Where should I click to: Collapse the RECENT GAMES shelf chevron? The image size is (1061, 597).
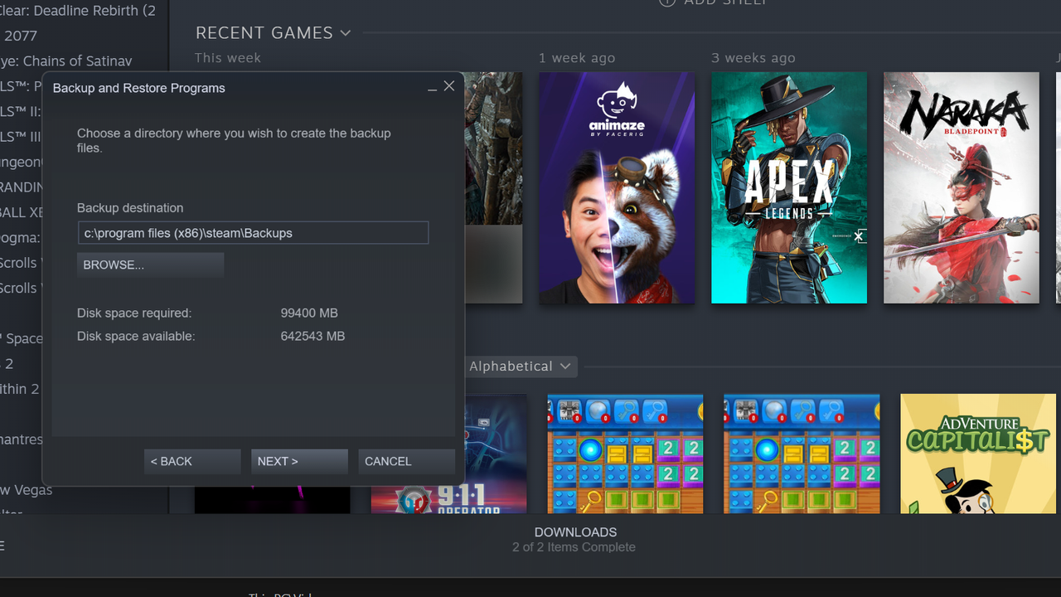pos(346,33)
